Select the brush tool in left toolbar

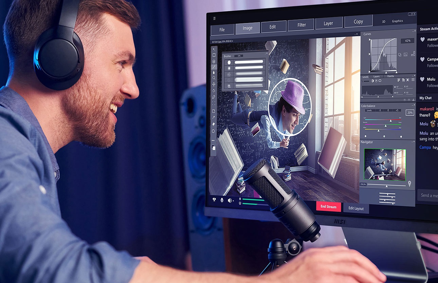(214, 67)
